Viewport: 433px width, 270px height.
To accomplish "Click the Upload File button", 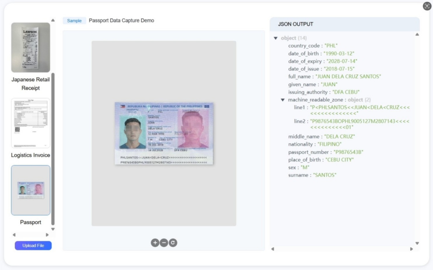I will [33, 245].
